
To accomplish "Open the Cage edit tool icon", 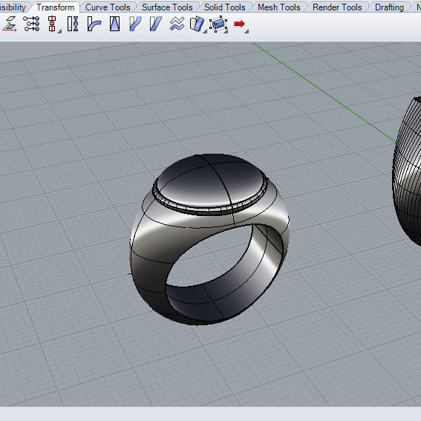I will coord(197,24).
